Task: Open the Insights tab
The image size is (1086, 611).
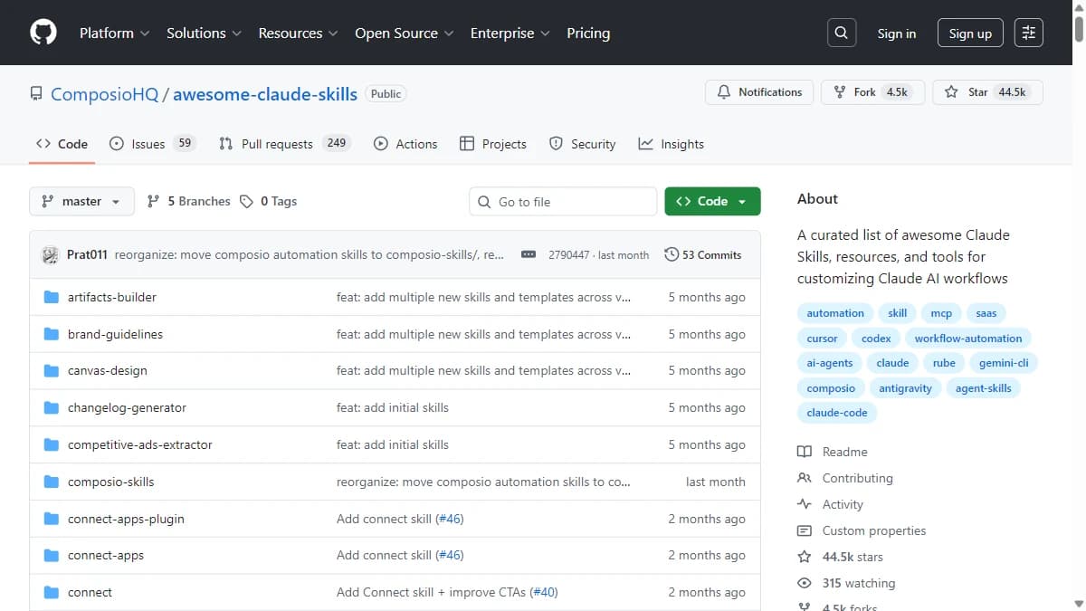Action: (x=671, y=144)
